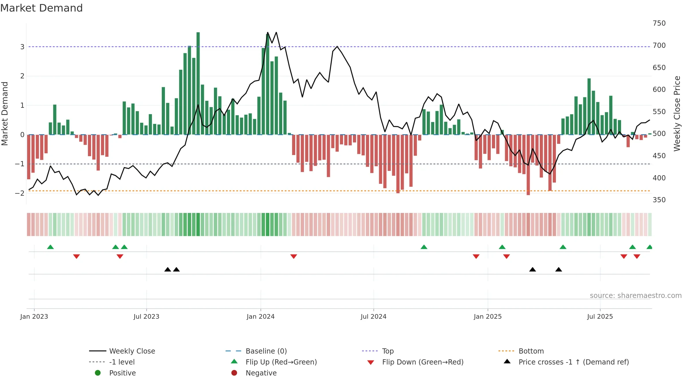This screenshot has height=389, width=692.
Task: Click the green flip-up marker just after Jan 2025
Action: 502,247
